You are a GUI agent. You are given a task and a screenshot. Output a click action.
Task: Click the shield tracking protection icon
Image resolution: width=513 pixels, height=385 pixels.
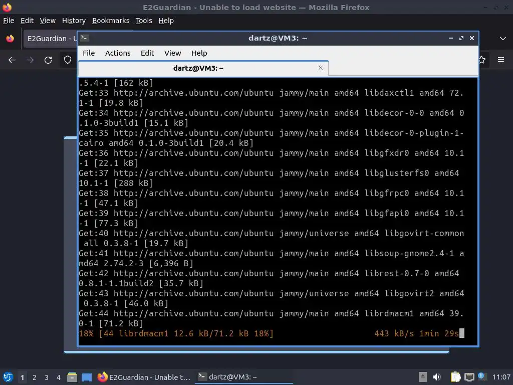pos(68,60)
